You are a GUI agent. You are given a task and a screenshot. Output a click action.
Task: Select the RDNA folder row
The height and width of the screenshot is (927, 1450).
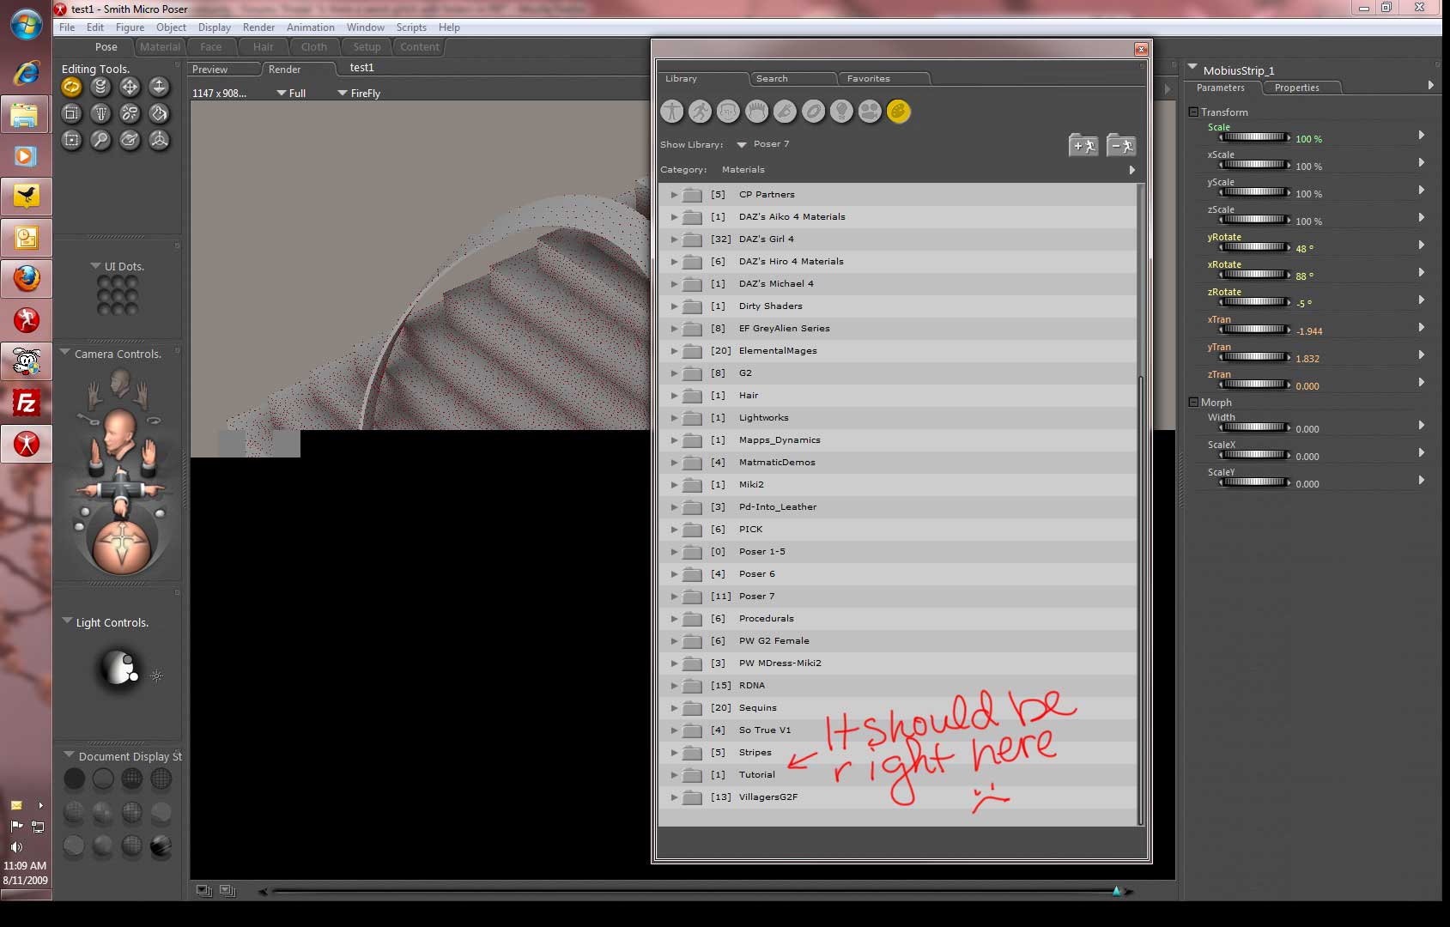pos(897,686)
